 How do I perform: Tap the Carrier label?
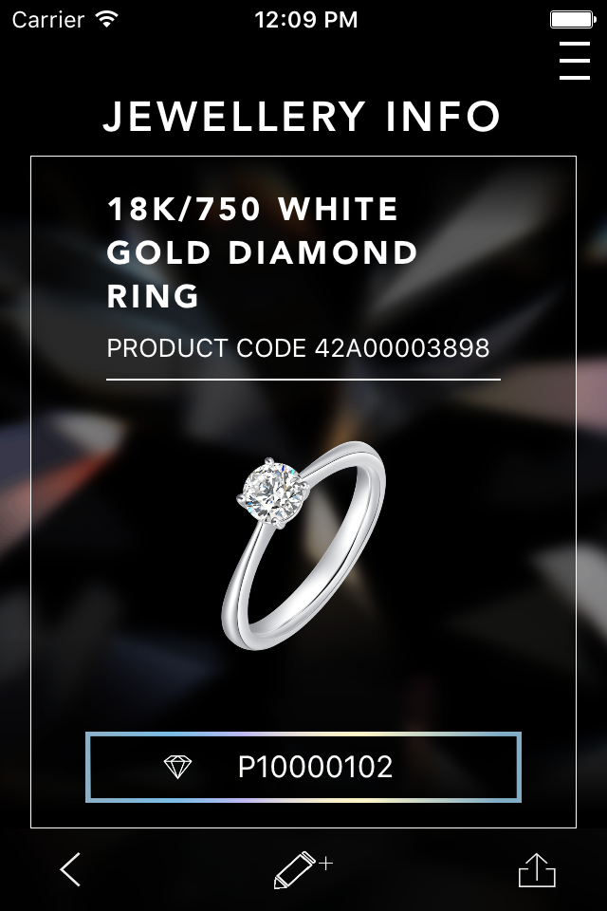48,20
